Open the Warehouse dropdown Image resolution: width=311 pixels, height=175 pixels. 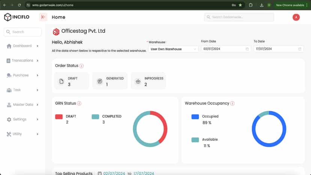[174, 49]
